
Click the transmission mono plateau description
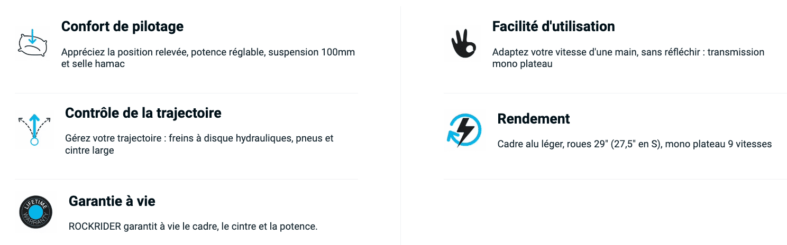[628, 58]
